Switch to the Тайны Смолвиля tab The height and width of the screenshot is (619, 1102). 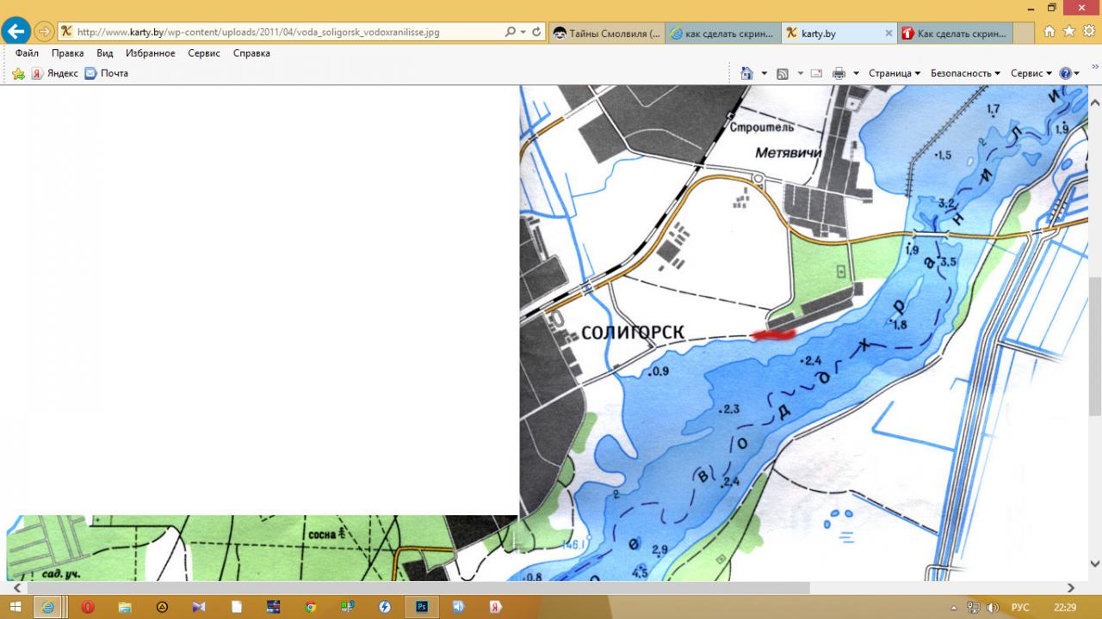(607, 34)
